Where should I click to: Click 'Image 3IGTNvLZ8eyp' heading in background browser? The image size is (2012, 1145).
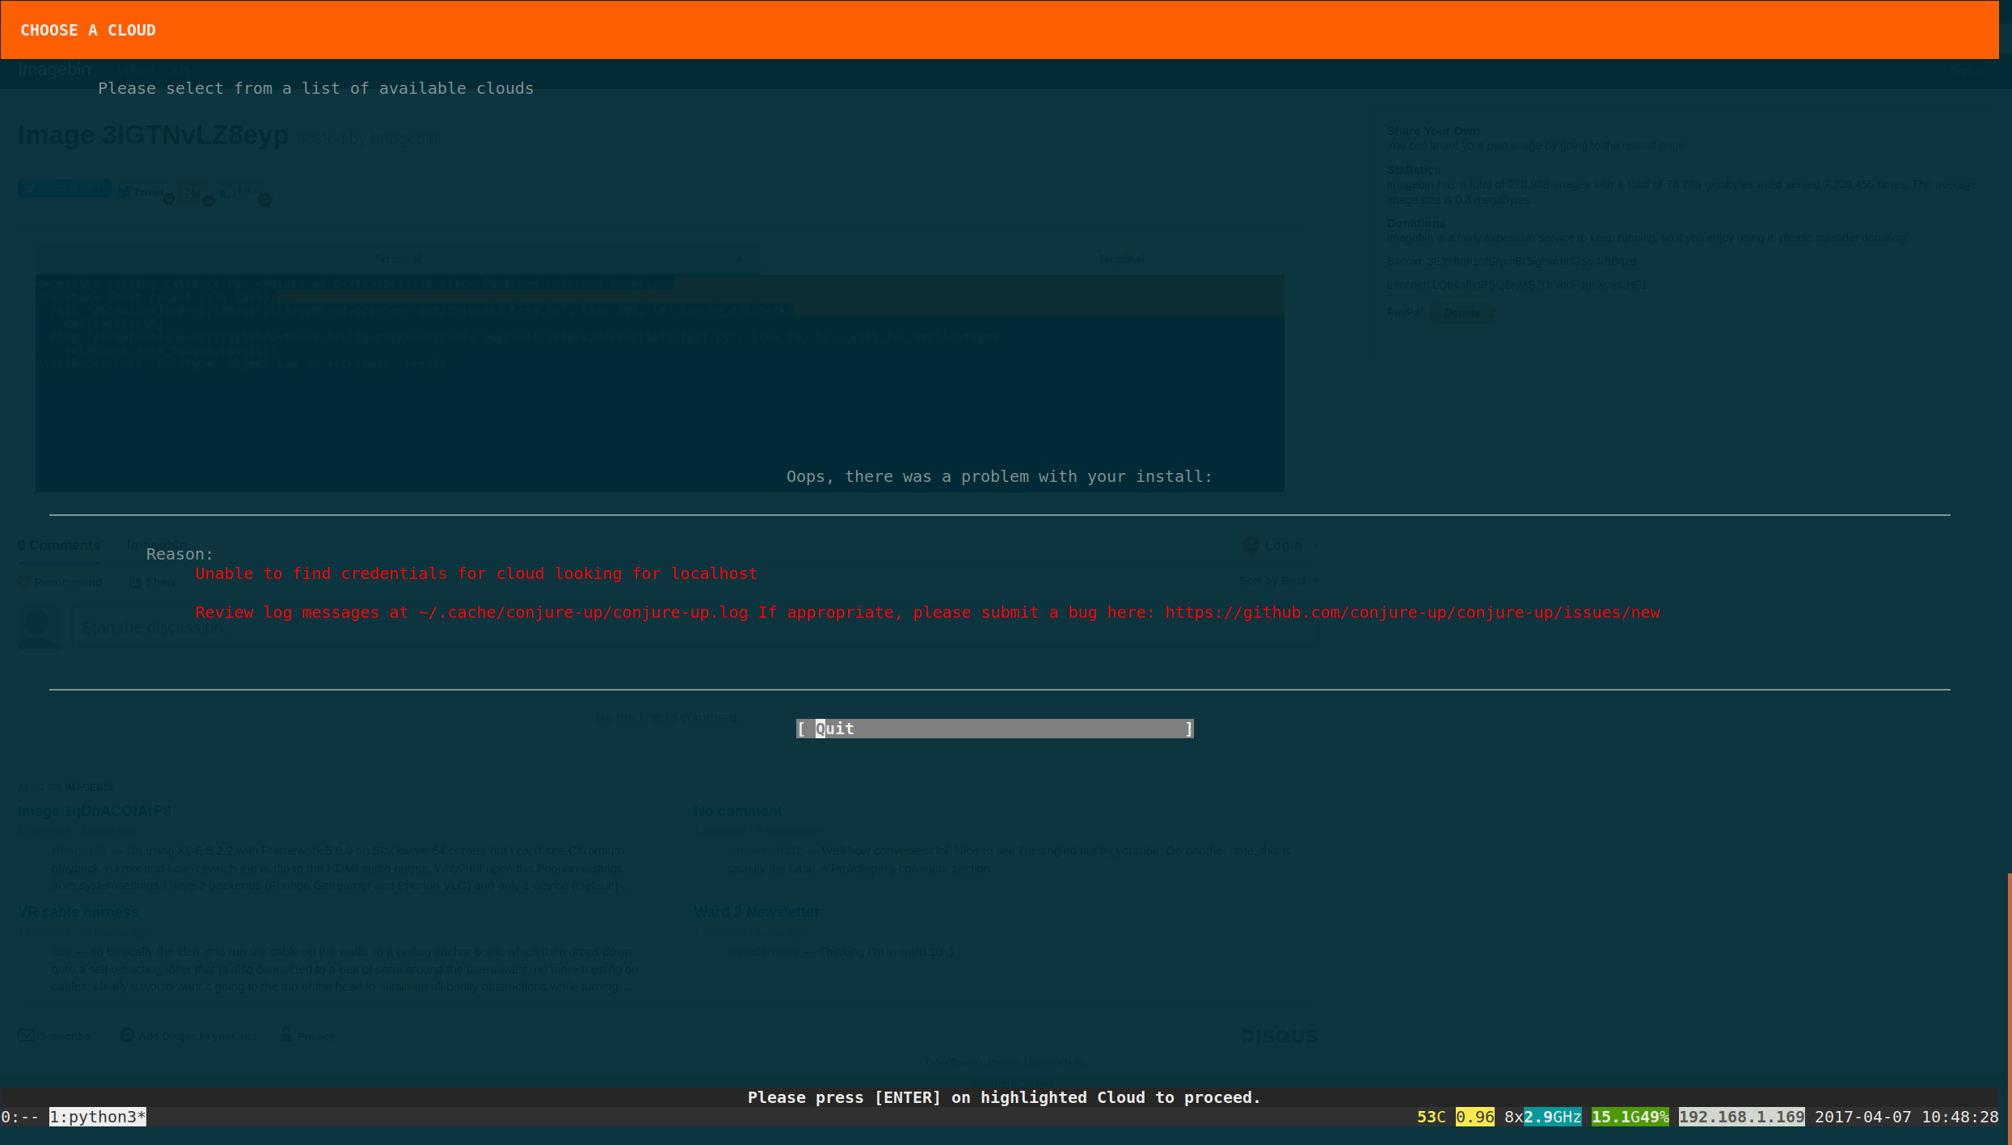click(153, 135)
